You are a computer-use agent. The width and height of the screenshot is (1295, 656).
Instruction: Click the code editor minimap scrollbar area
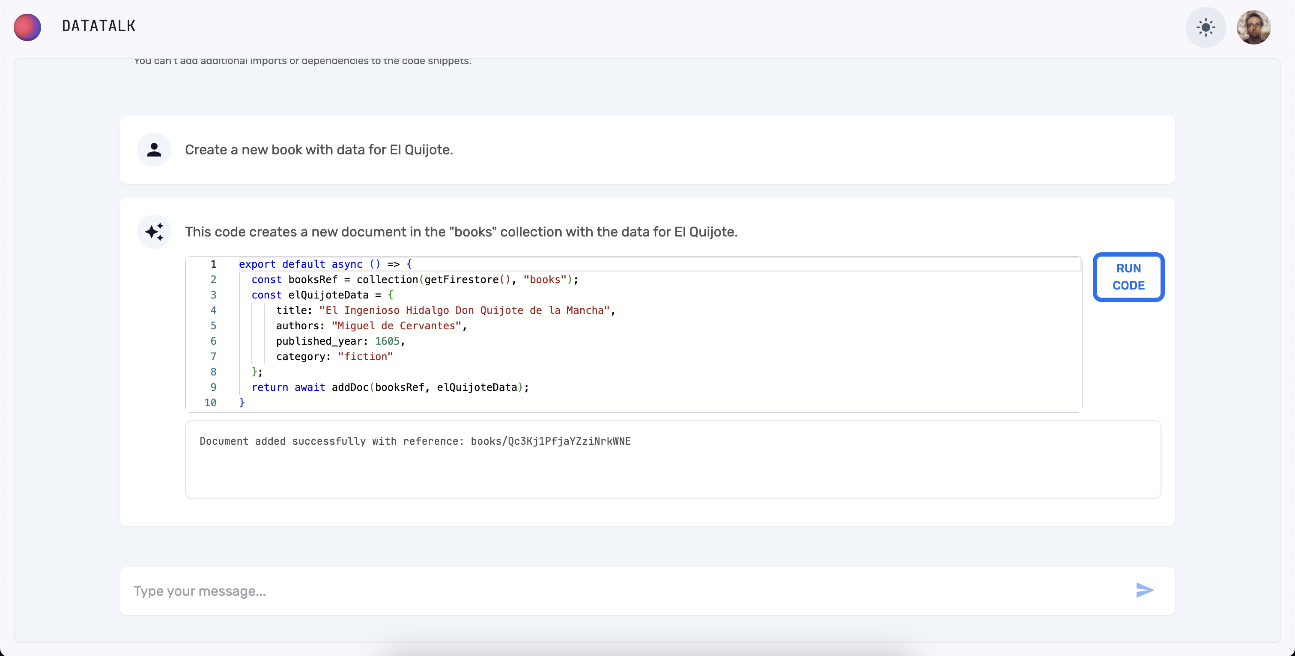coord(1075,334)
